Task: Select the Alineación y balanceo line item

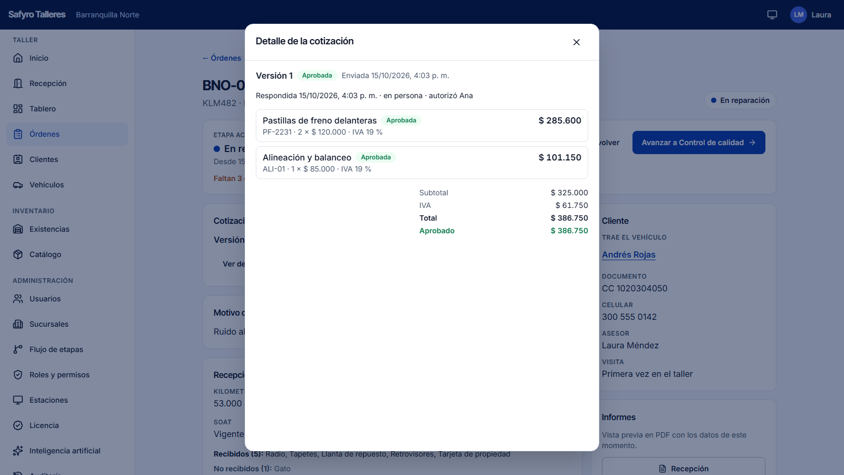Action: coord(422,163)
